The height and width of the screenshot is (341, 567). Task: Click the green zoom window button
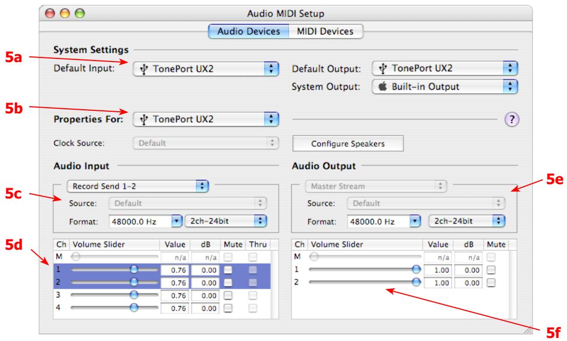click(79, 13)
